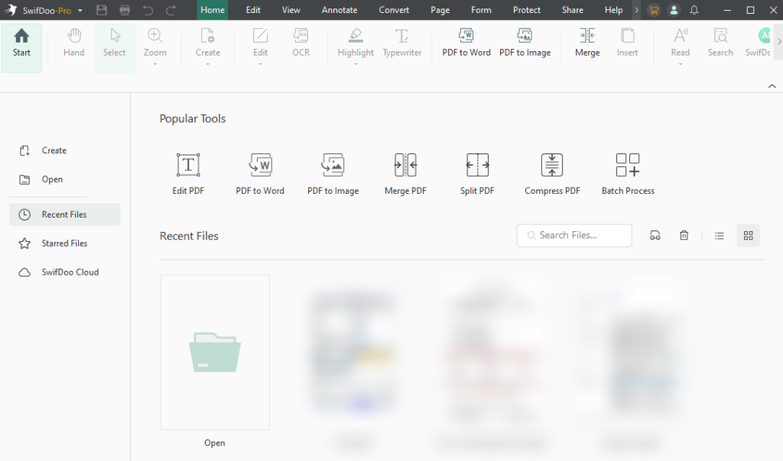
Task: Open the Annotate tab
Action: (340, 10)
